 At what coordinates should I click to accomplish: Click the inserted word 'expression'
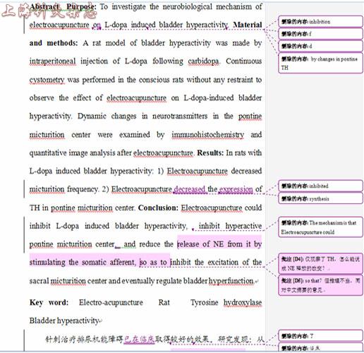(x=236, y=189)
